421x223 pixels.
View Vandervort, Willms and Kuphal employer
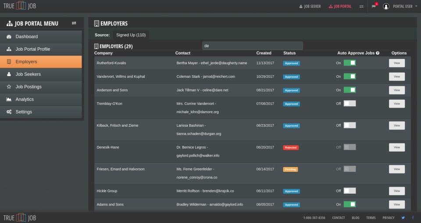397,77
